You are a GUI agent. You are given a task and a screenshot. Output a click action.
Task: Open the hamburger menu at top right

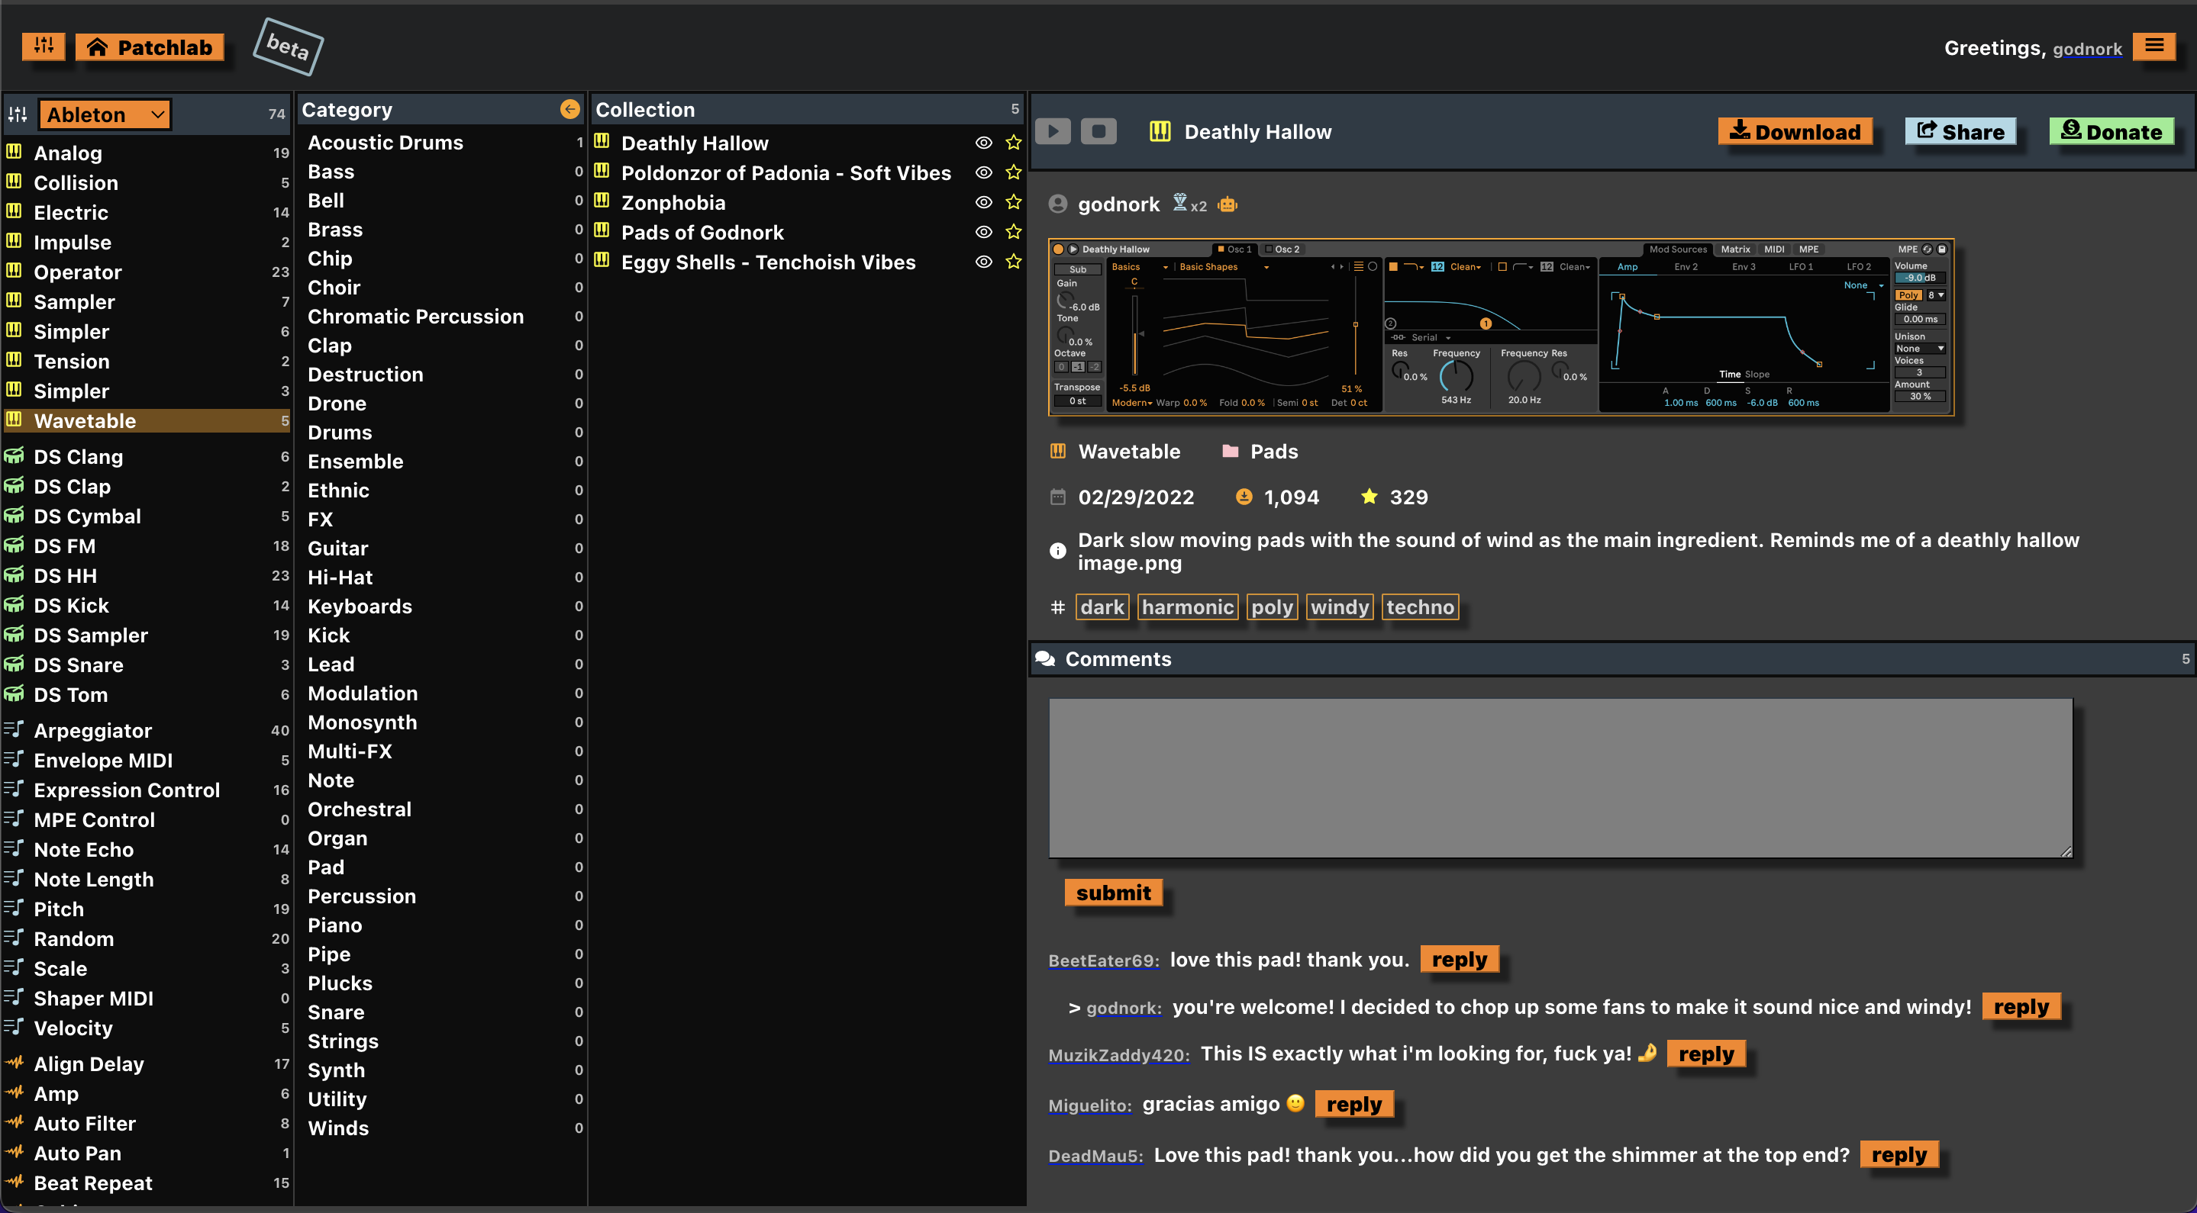2153,46
